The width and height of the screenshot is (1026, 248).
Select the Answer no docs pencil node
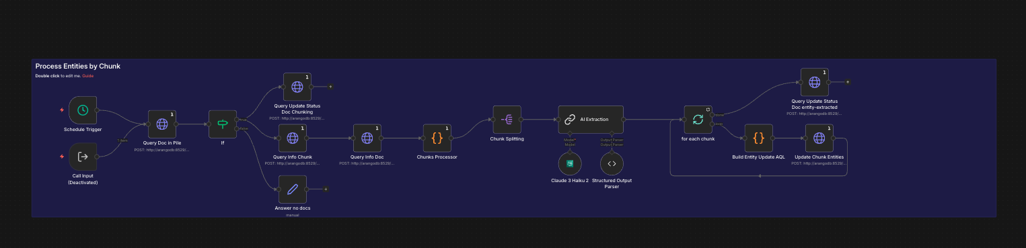click(293, 189)
